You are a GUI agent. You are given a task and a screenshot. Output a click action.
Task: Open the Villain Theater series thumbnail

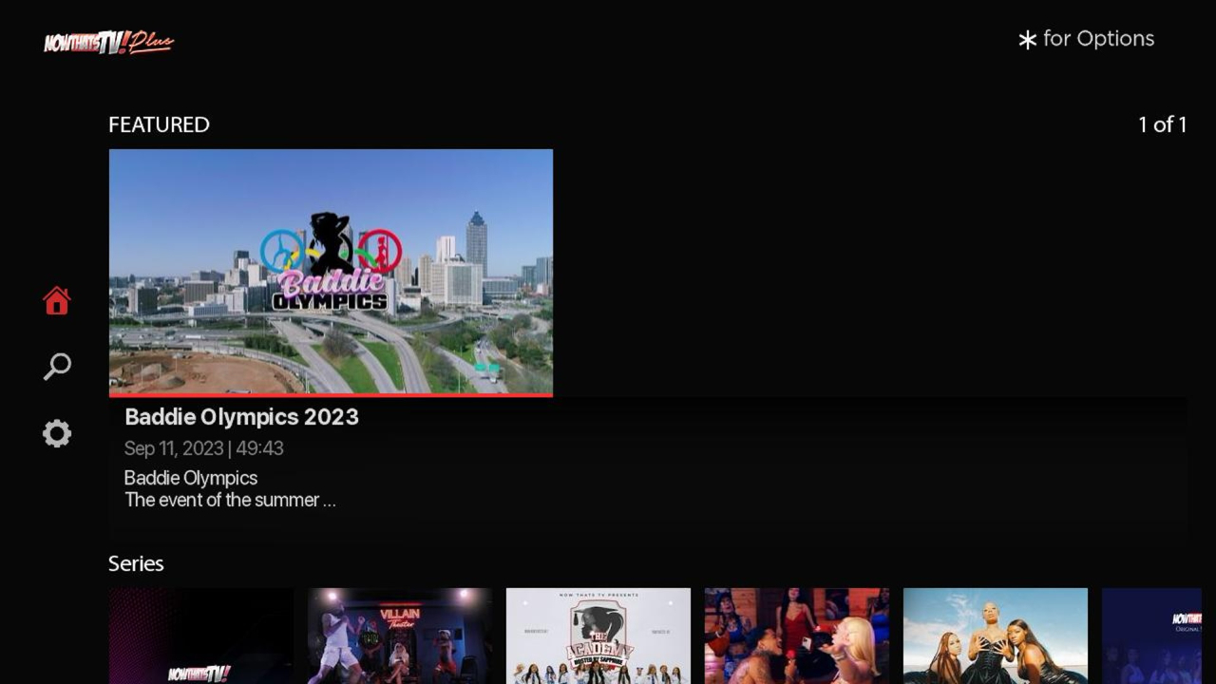400,636
